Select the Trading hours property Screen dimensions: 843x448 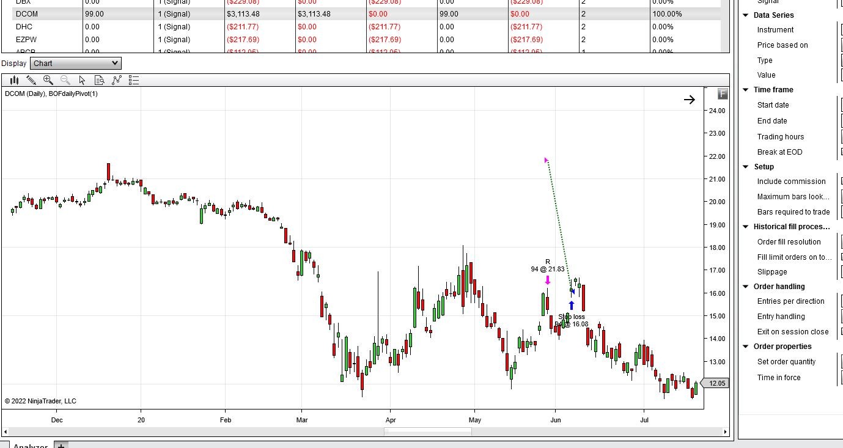coord(781,137)
